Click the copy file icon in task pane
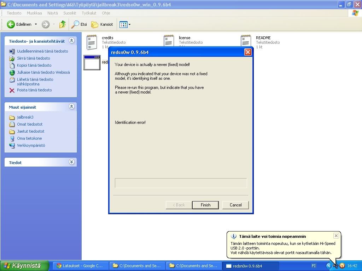The image size is (362, 271). coord(12,65)
